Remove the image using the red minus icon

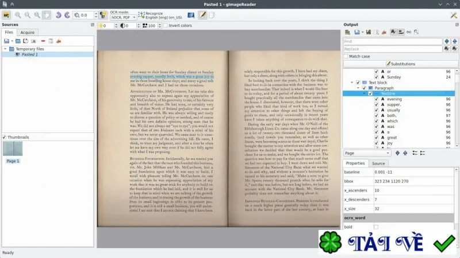(x=43, y=41)
